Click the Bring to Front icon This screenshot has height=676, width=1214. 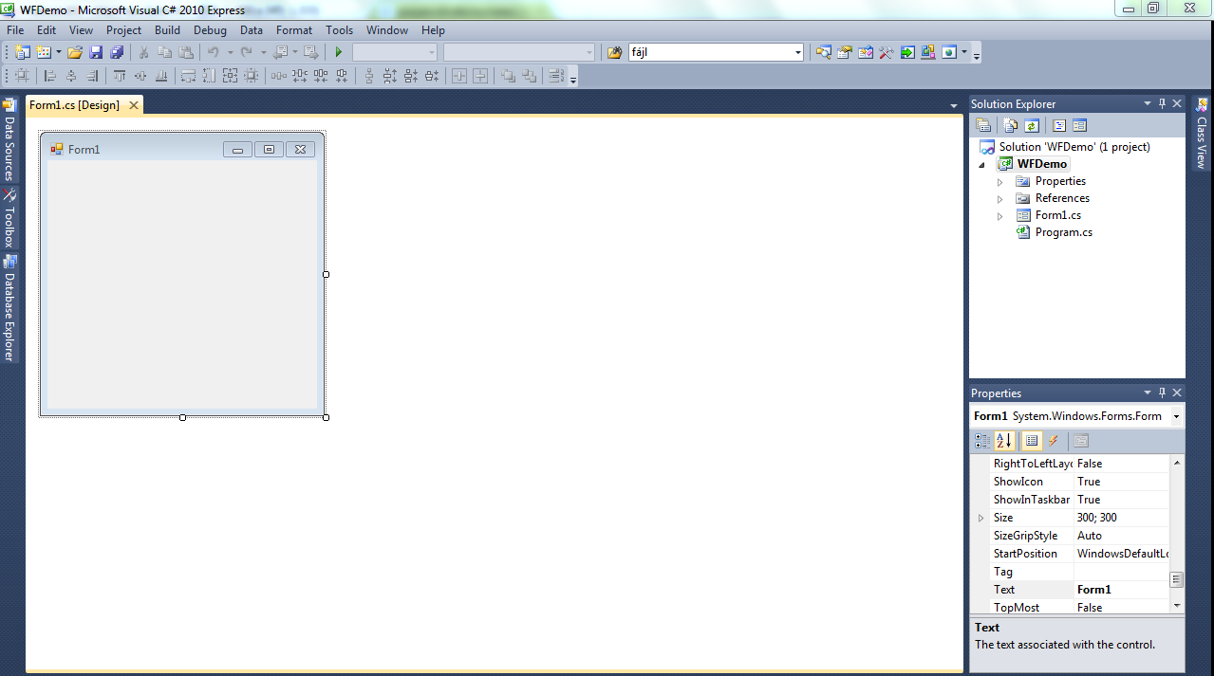click(x=508, y=76)
